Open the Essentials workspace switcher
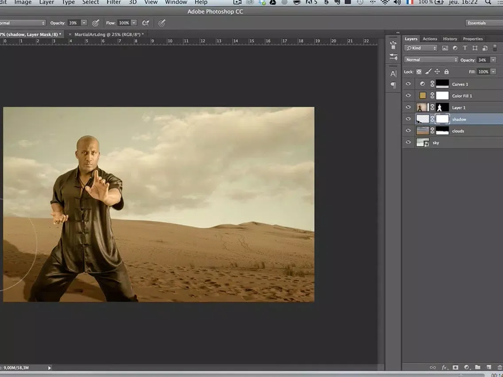Viewport: 503px width, 377px height. [x=484, y=23]
